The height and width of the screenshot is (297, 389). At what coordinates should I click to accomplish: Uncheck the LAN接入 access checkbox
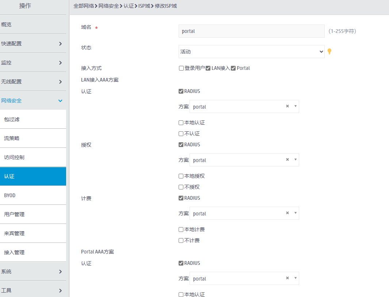click(x=208, y=68)
